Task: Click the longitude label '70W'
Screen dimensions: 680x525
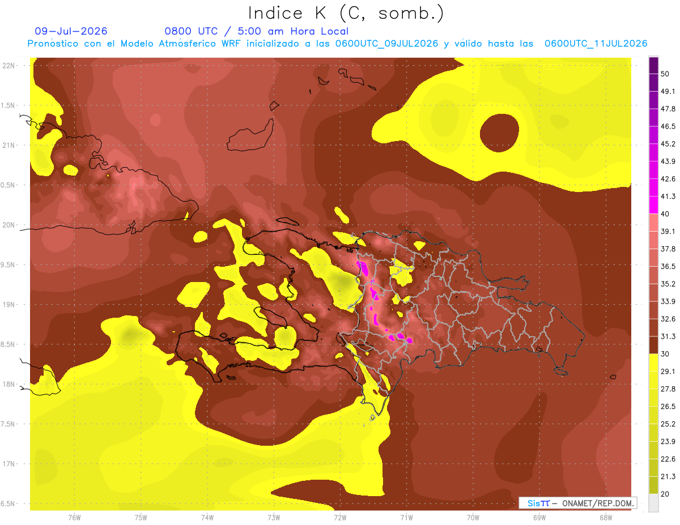Action: point(473,518)
